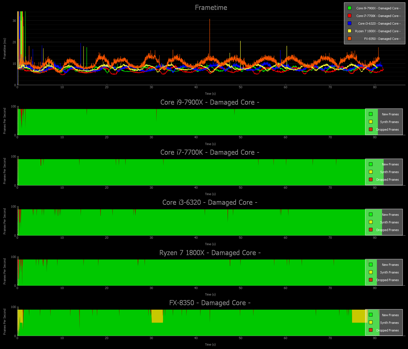Select 'FX-8350 - Damaged Core -' label in the Frametime legend
Viewport: 408px width, 349px height.
pos(382,39)
